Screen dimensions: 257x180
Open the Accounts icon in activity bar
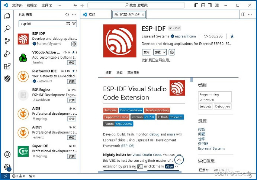click(7, 154)
